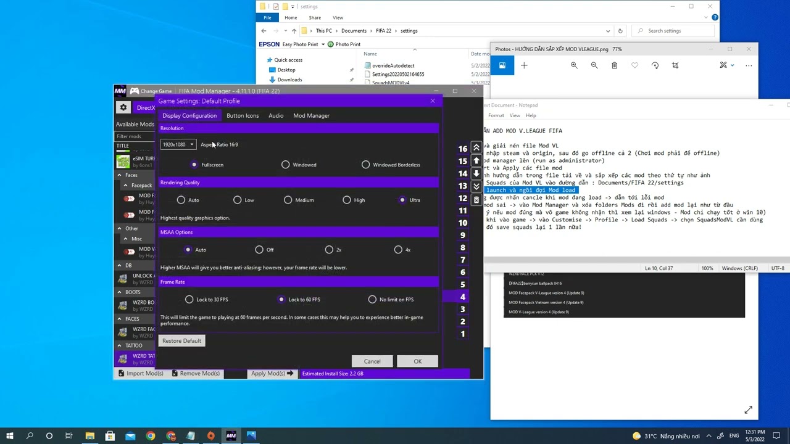
Task: Collapse the Faces mod group
Action: coord(120,175)
